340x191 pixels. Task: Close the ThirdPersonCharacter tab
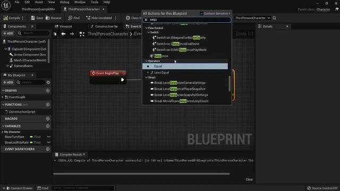(x=104, y=9)
